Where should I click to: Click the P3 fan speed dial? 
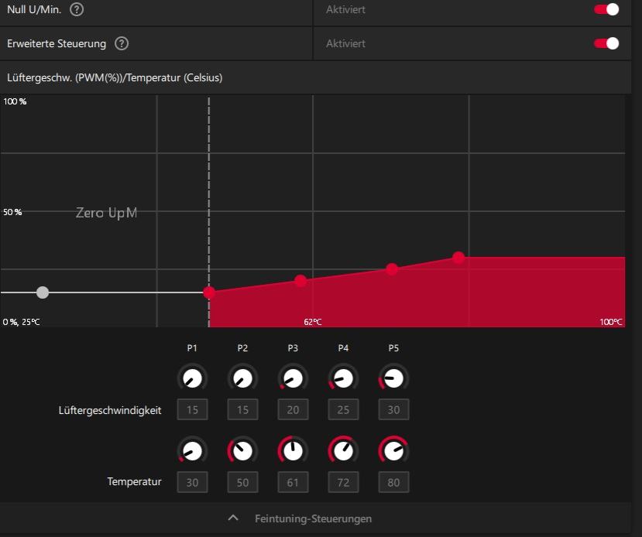coord(293,378)
